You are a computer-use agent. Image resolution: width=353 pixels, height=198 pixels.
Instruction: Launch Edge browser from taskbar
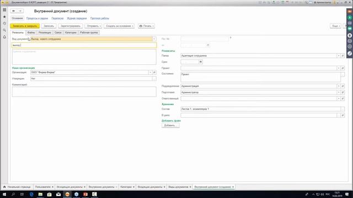coord(31,194)
